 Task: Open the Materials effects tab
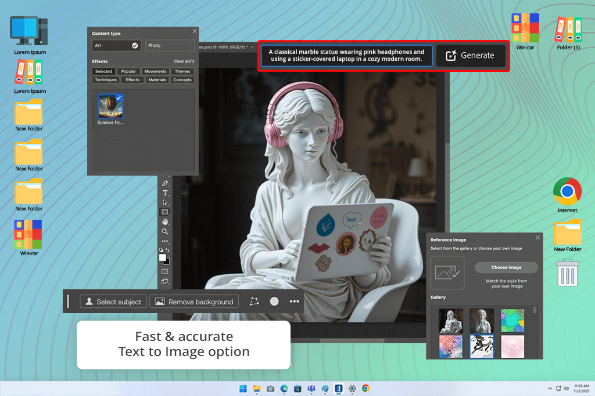click(157, 80)
